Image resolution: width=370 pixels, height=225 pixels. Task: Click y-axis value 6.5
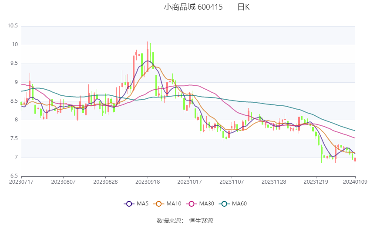point(13,176)
